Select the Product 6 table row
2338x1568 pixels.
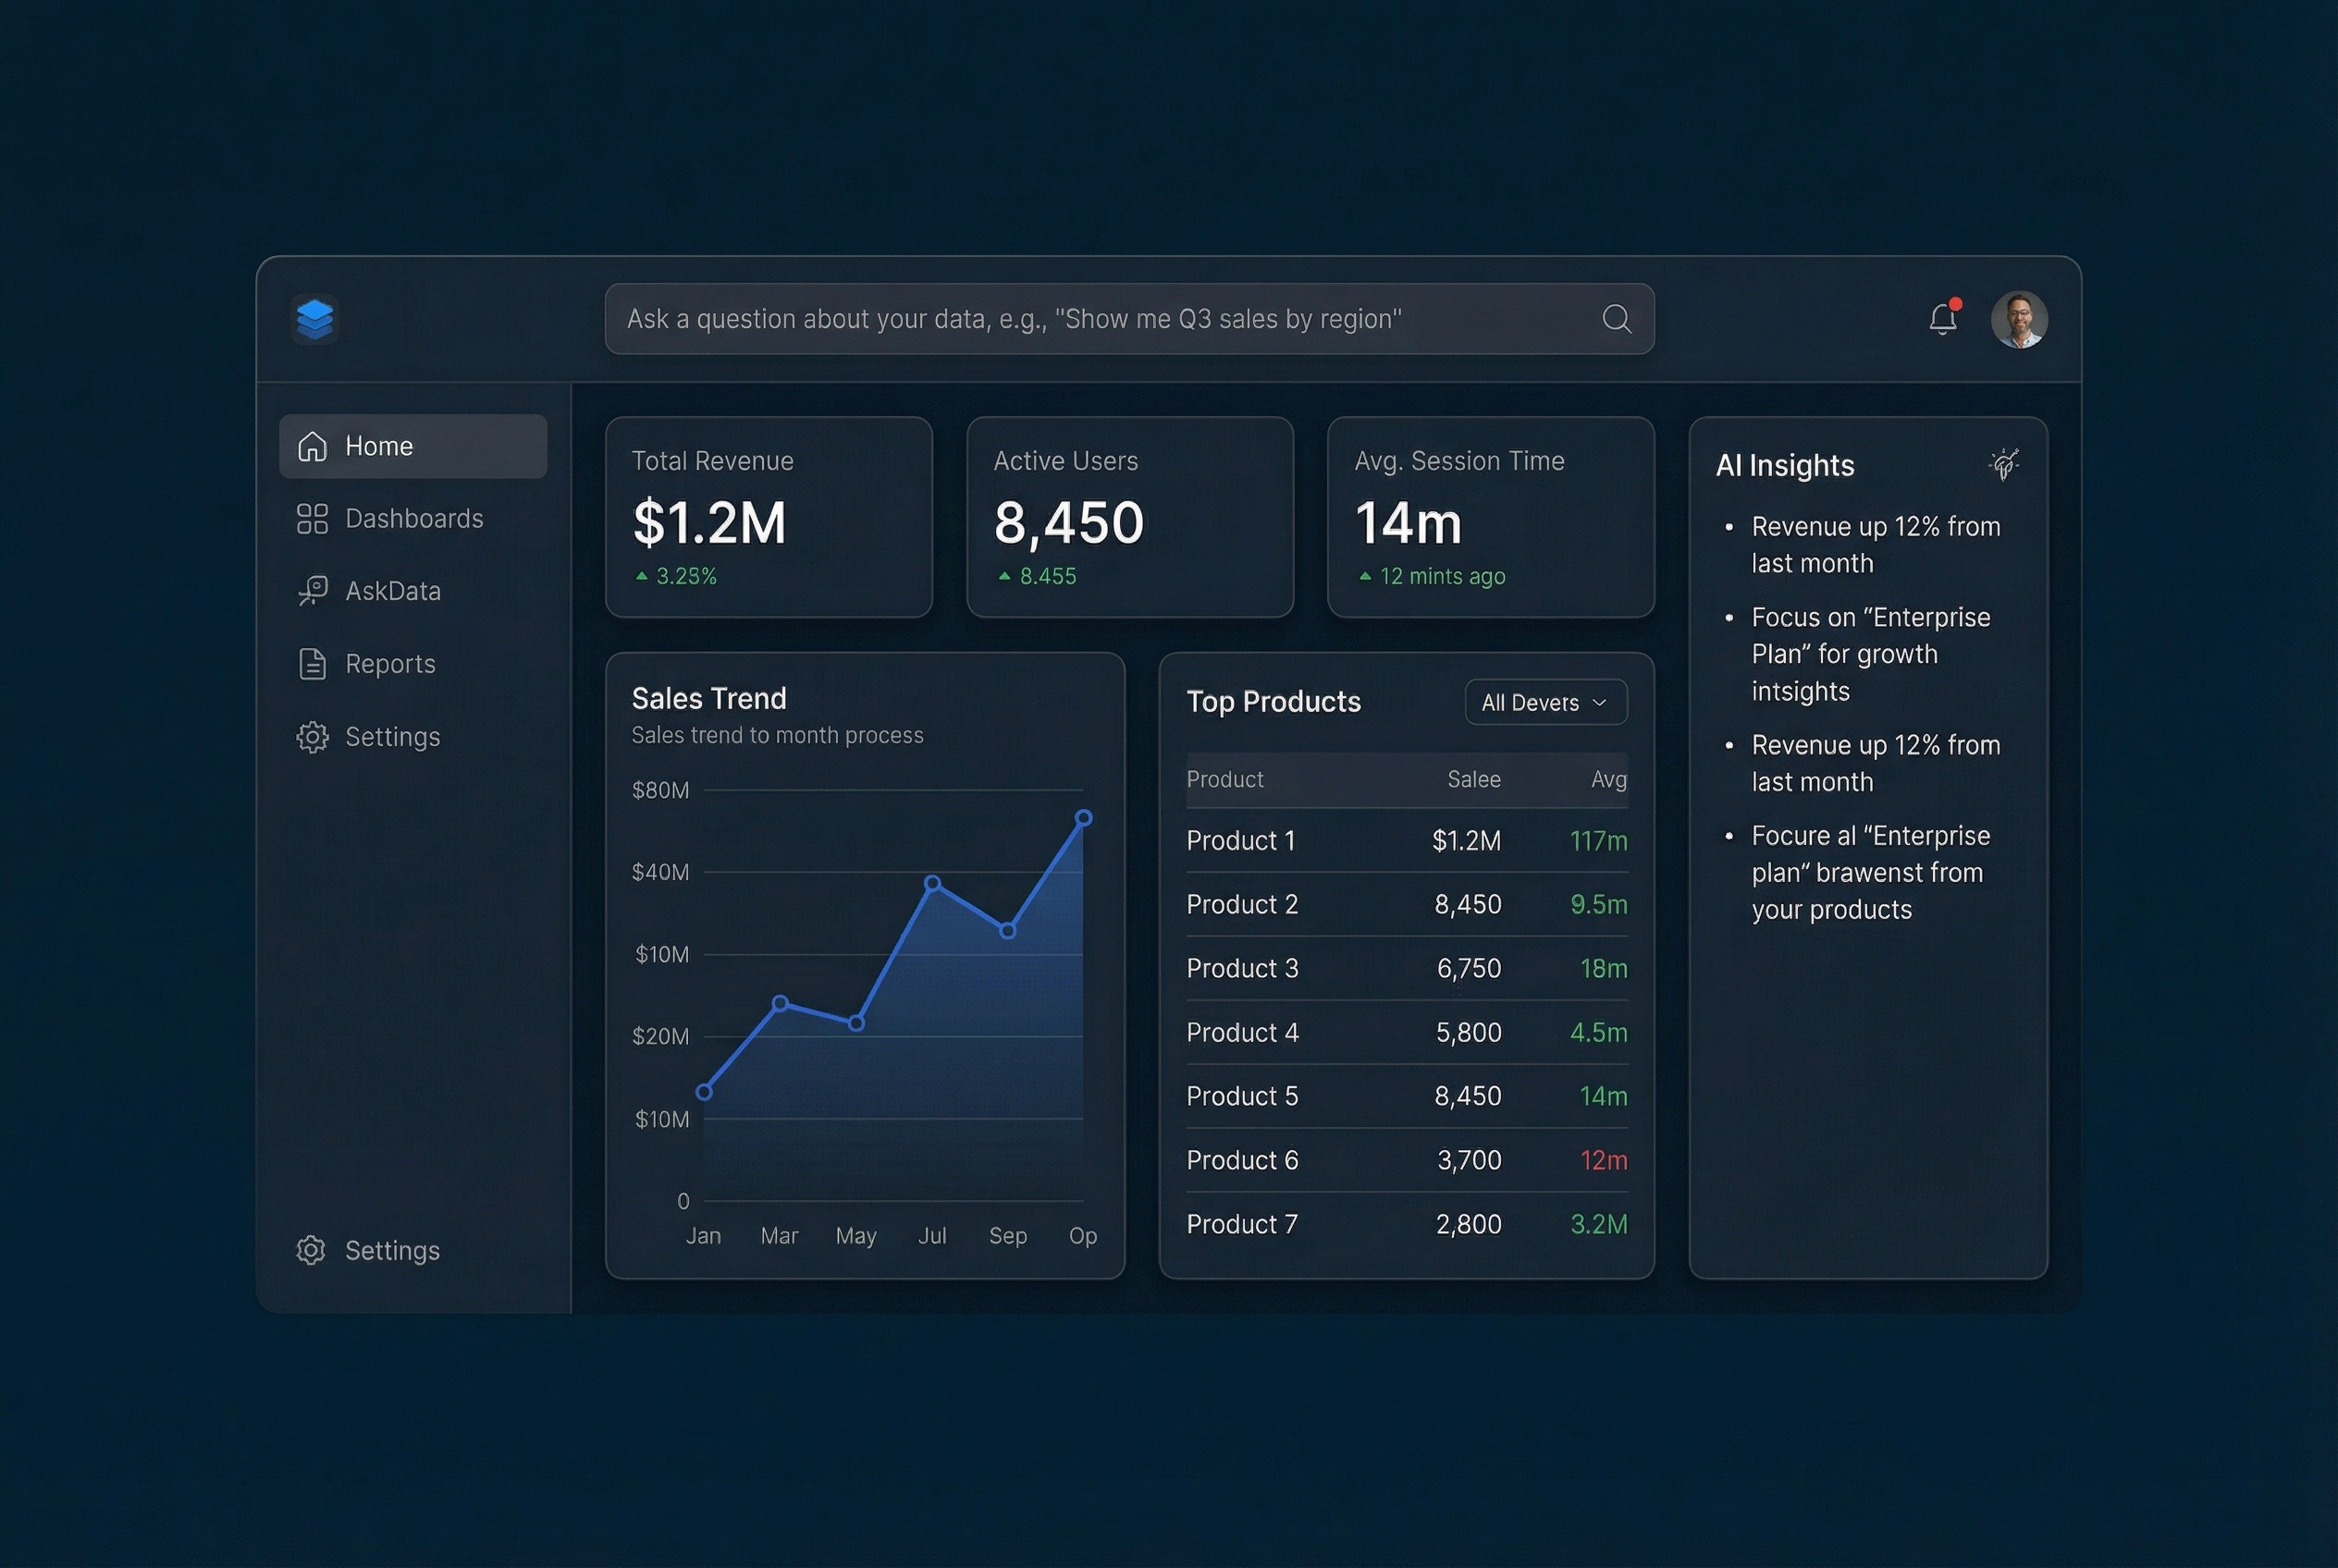tap(1406, 1160)
